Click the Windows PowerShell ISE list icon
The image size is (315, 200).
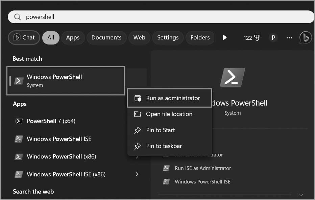[x=19, y=139]
